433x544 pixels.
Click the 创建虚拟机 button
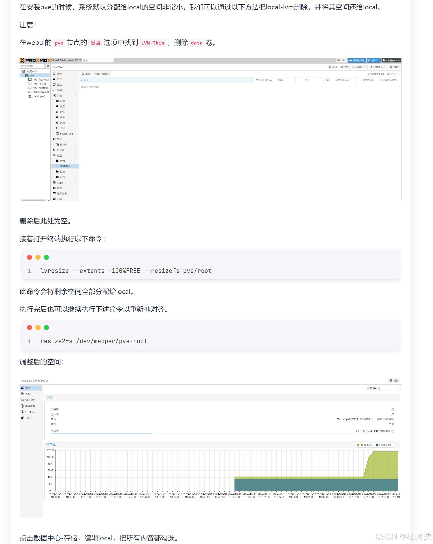click(357, 60)
